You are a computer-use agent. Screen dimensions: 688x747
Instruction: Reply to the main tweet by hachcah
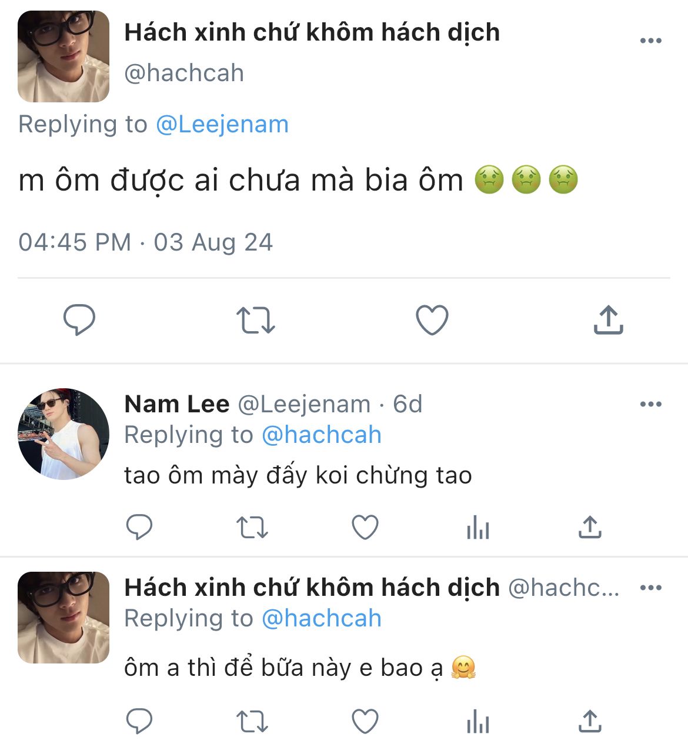79,320
